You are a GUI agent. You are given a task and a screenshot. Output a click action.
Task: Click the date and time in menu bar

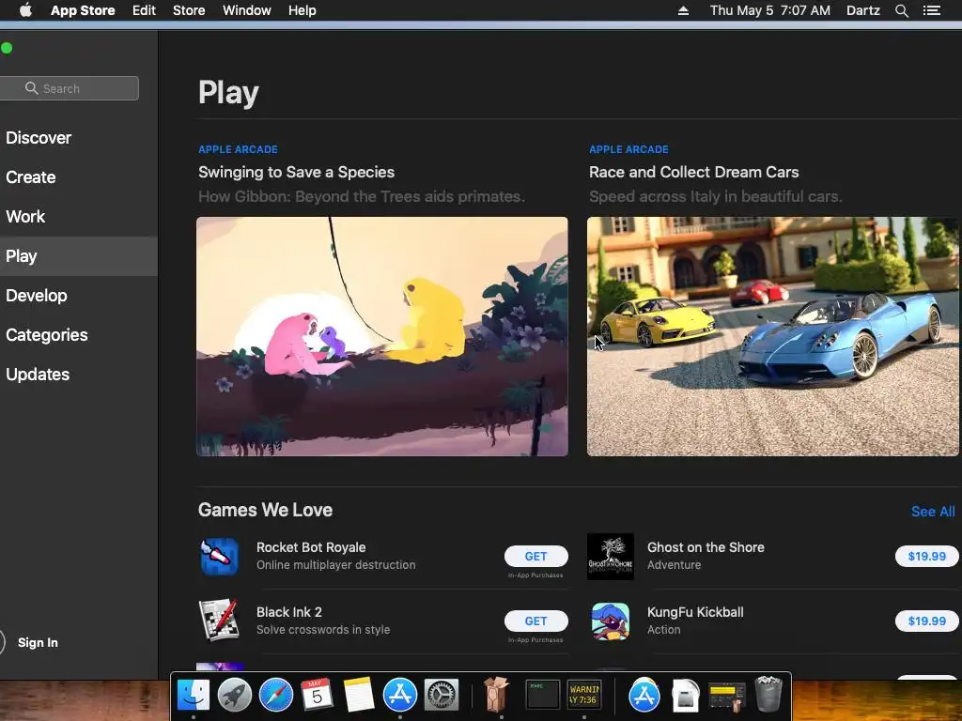(x=770, y=10)
